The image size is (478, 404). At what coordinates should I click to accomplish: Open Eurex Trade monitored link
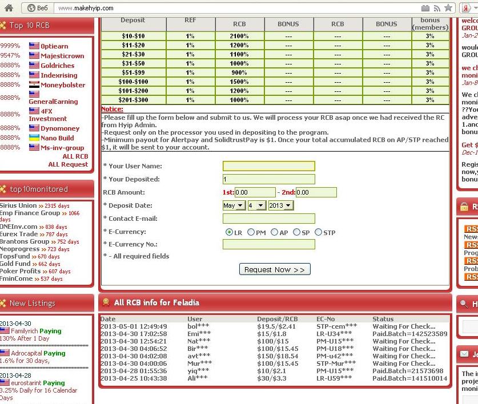point(19,234)
